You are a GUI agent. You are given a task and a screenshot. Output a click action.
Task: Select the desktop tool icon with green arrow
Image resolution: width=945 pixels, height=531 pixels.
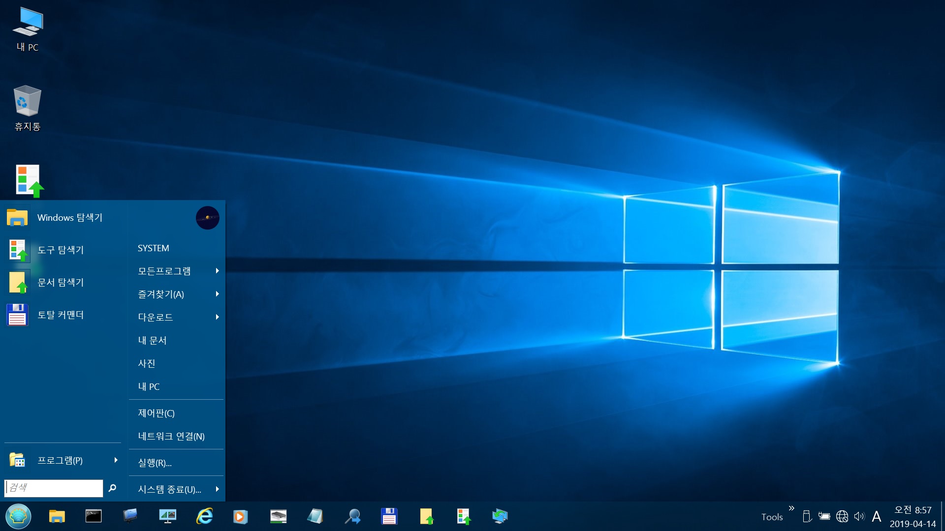coord(29,181)
